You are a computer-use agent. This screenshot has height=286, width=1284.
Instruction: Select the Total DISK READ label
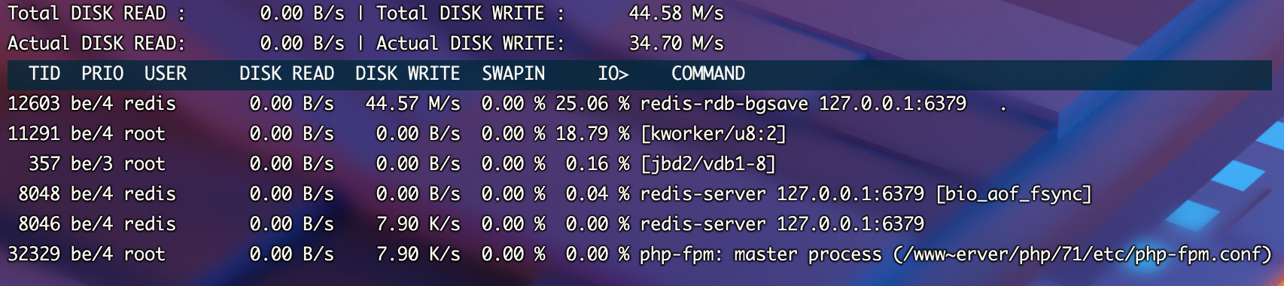(x=97, y=14)
